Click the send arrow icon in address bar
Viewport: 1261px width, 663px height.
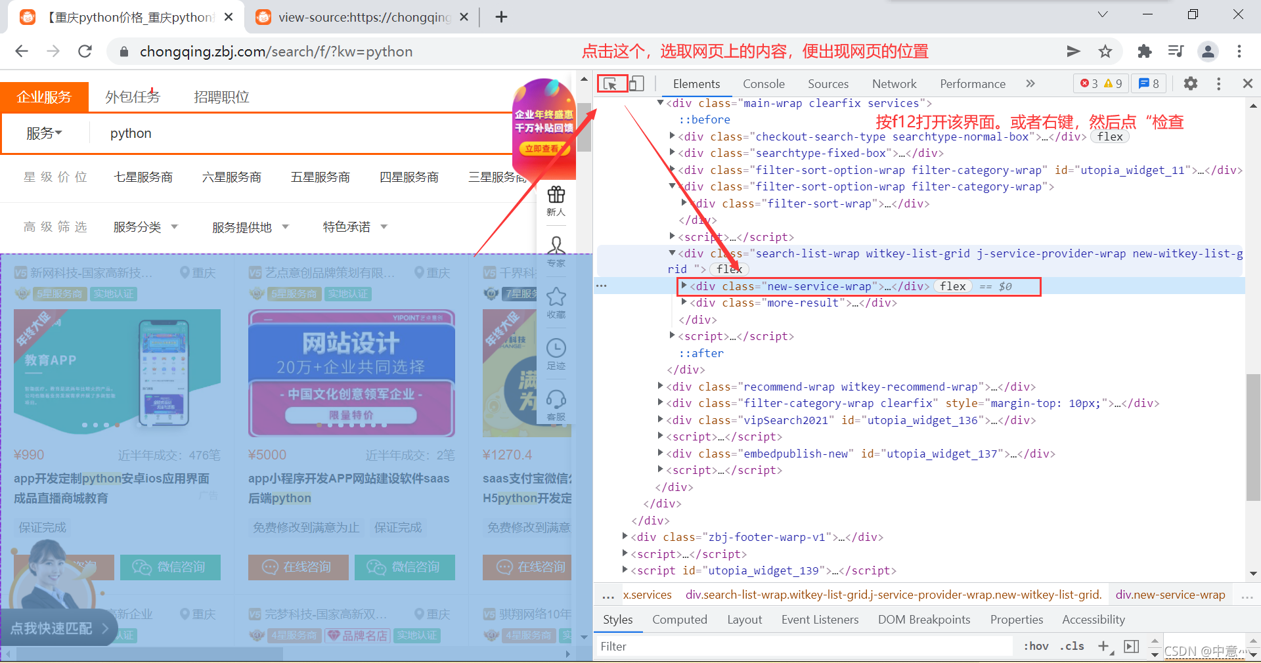(1073, 51)
